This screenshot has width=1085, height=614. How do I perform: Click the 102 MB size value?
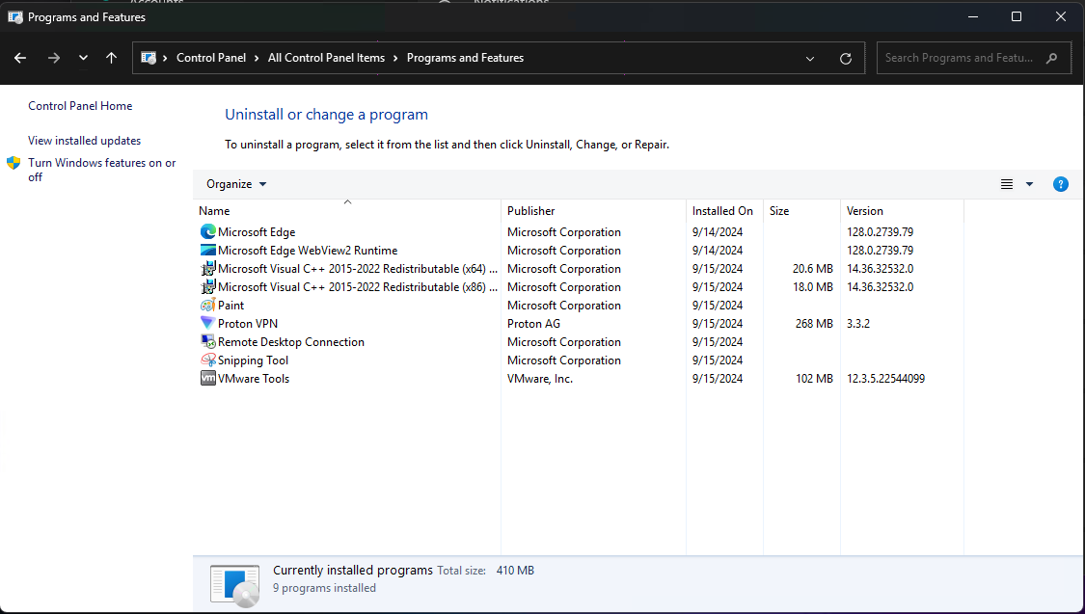[x=814, y=379]
